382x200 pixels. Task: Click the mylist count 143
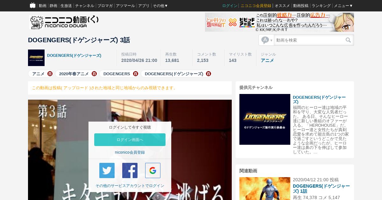(x=233, y=60)
